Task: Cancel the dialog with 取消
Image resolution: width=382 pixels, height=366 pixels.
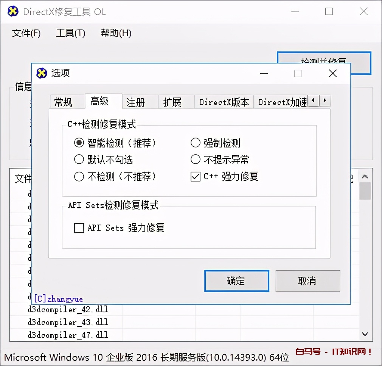Action: point(307,281)
